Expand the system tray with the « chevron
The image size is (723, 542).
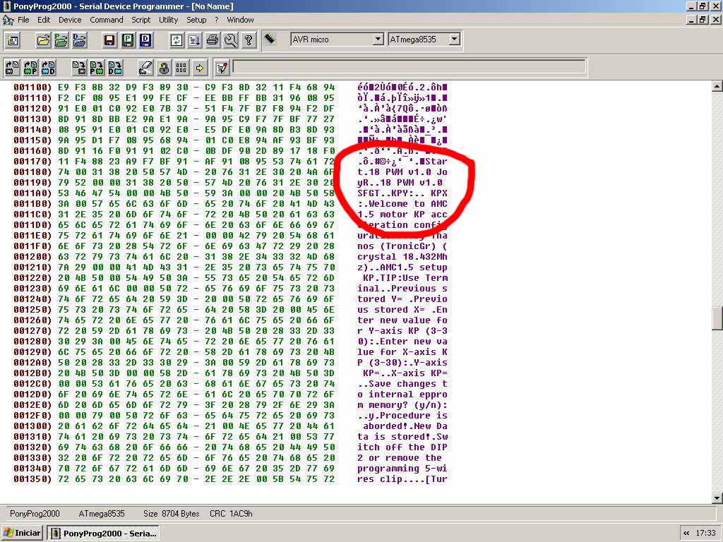click(x=686, y=533)
